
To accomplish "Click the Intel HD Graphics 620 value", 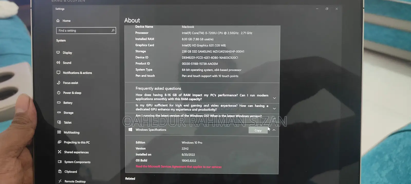I will (x=204, y=45).
